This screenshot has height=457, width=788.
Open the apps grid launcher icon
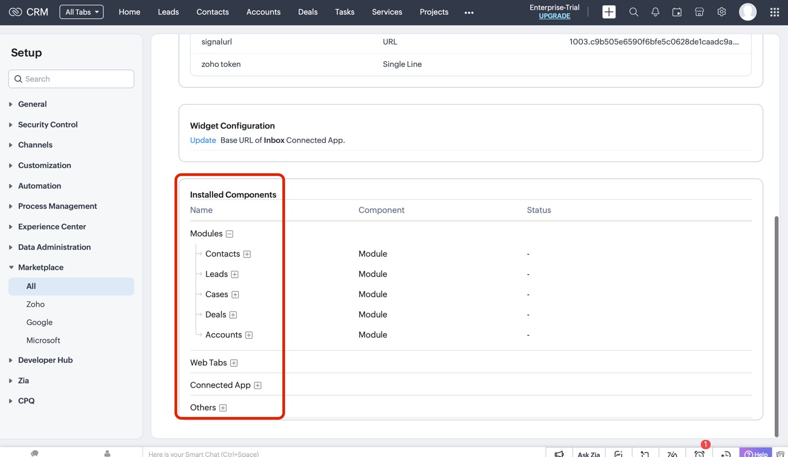[774, 12]
